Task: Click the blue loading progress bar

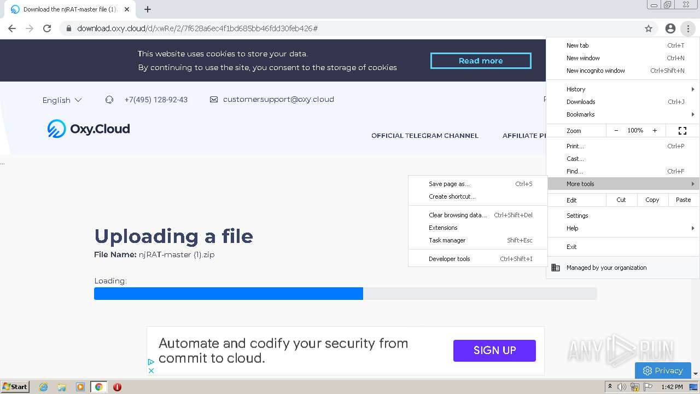Action: coord(229,293)
